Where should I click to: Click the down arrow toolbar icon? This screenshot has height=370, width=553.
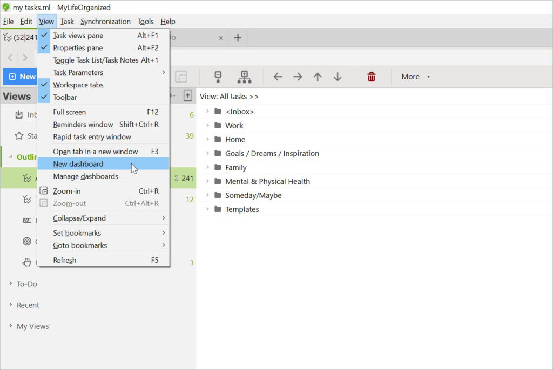[x=338, y=77]
